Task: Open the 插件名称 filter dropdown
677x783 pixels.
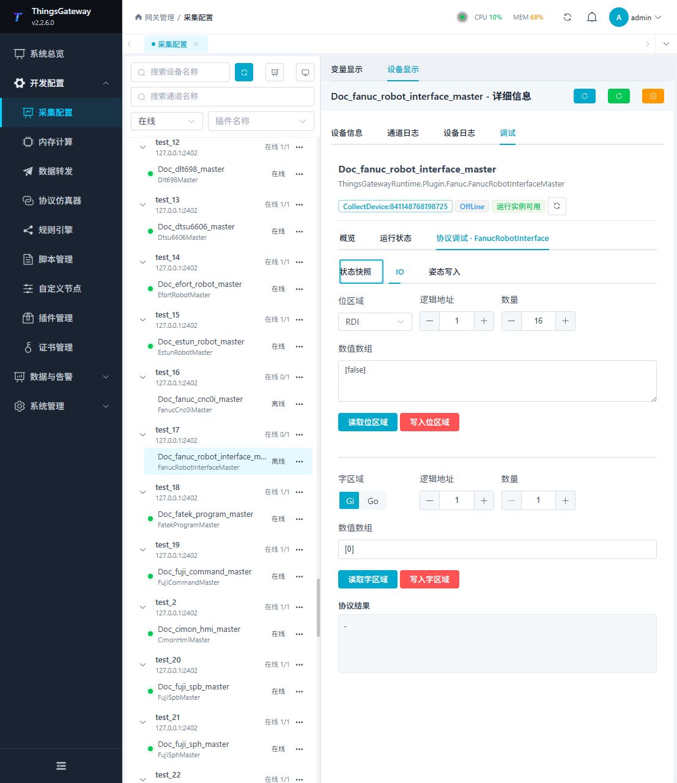Action: click(261, 121)
